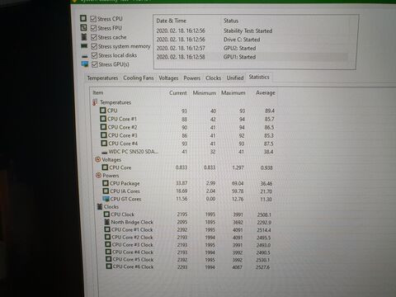396x297 pixels.
Task: Select the CPU Core #4 temperature row
Action: point(187,144)
